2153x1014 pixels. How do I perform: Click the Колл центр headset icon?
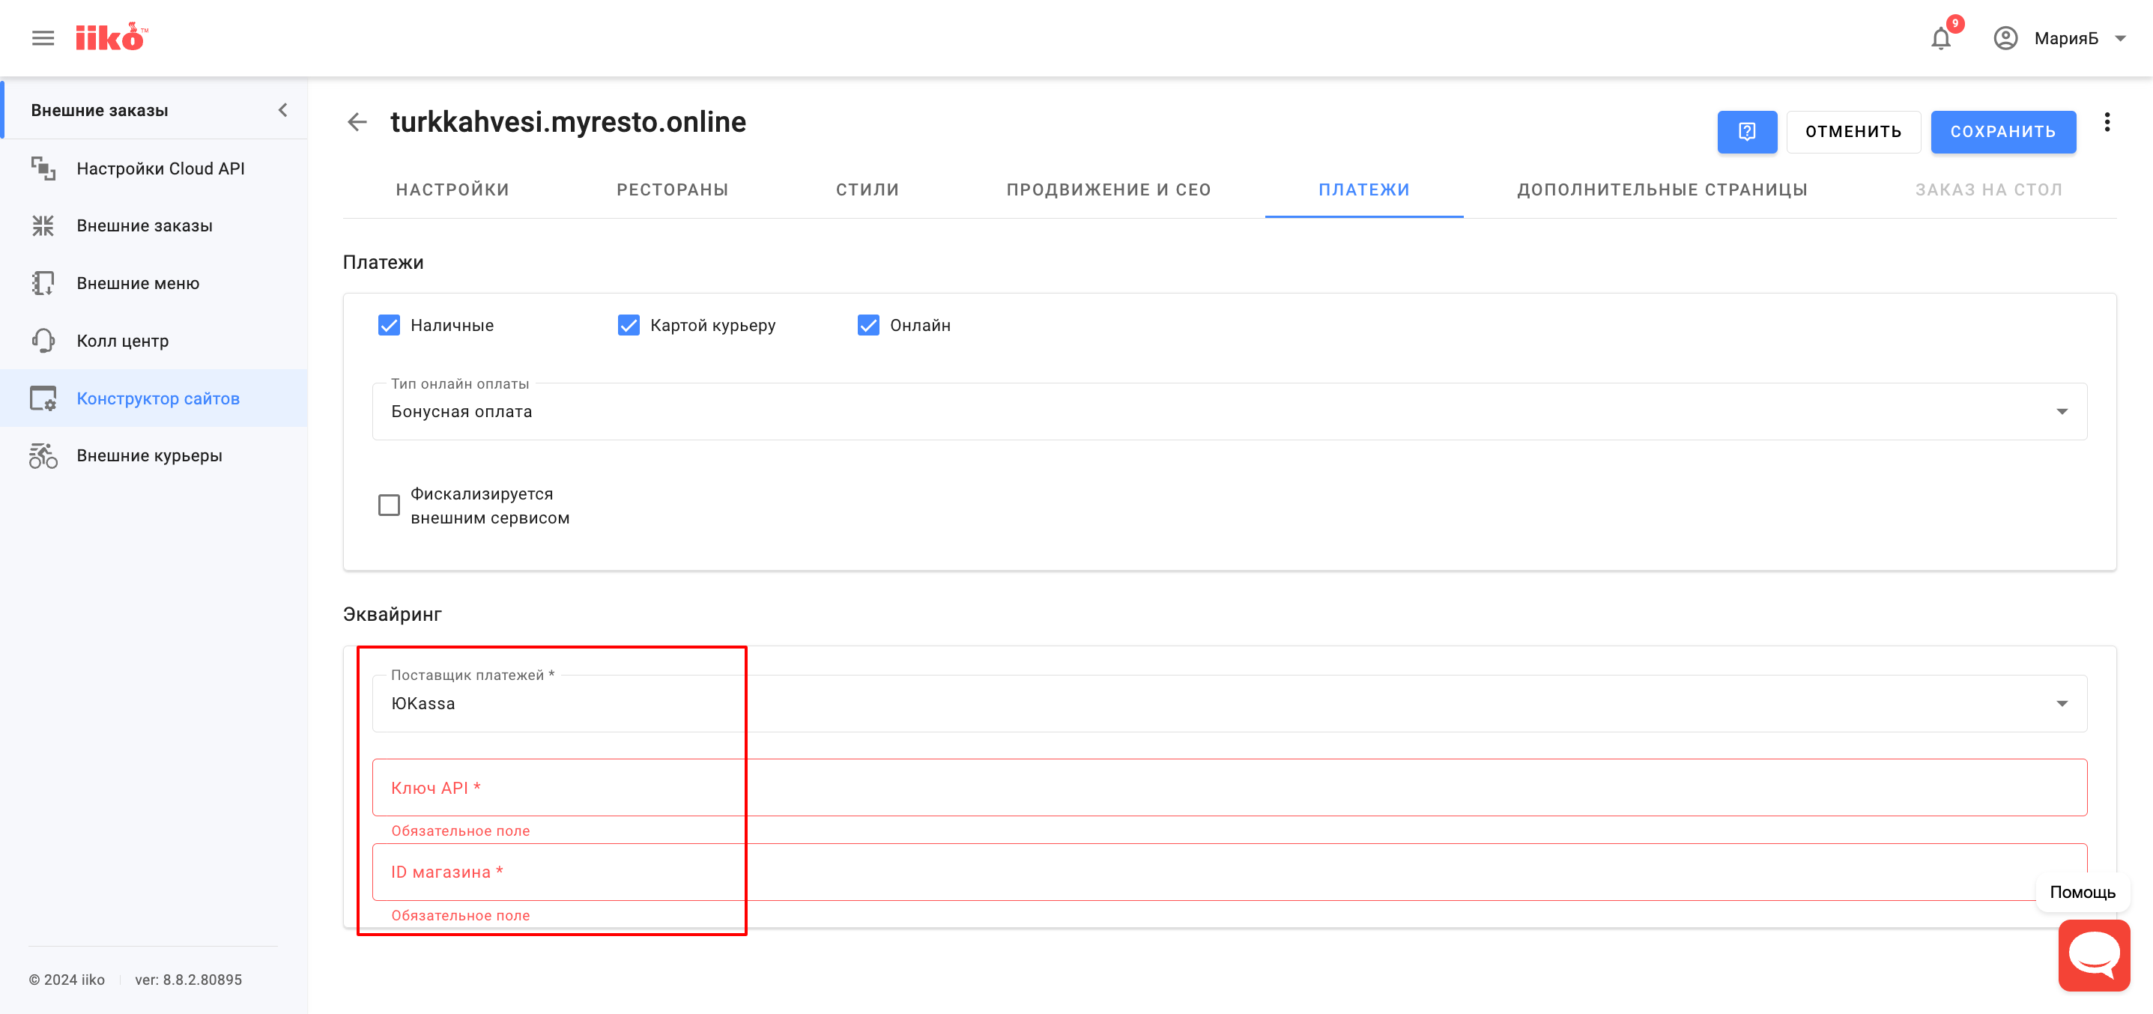[x=43, y=341]
